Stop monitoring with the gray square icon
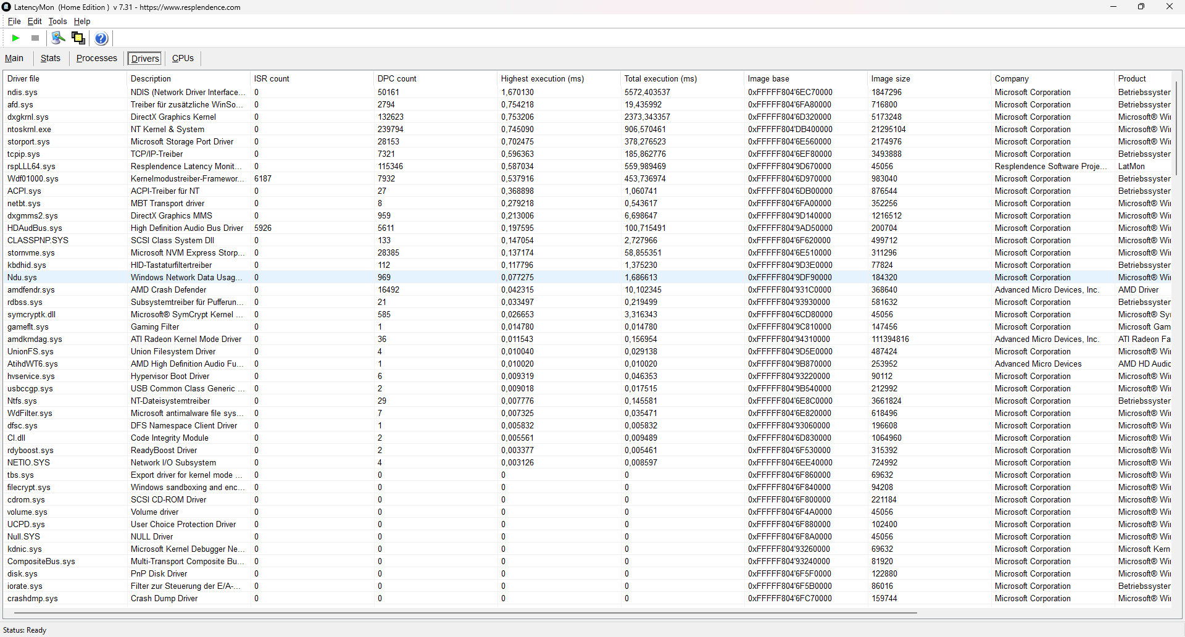 click(35, 38)
